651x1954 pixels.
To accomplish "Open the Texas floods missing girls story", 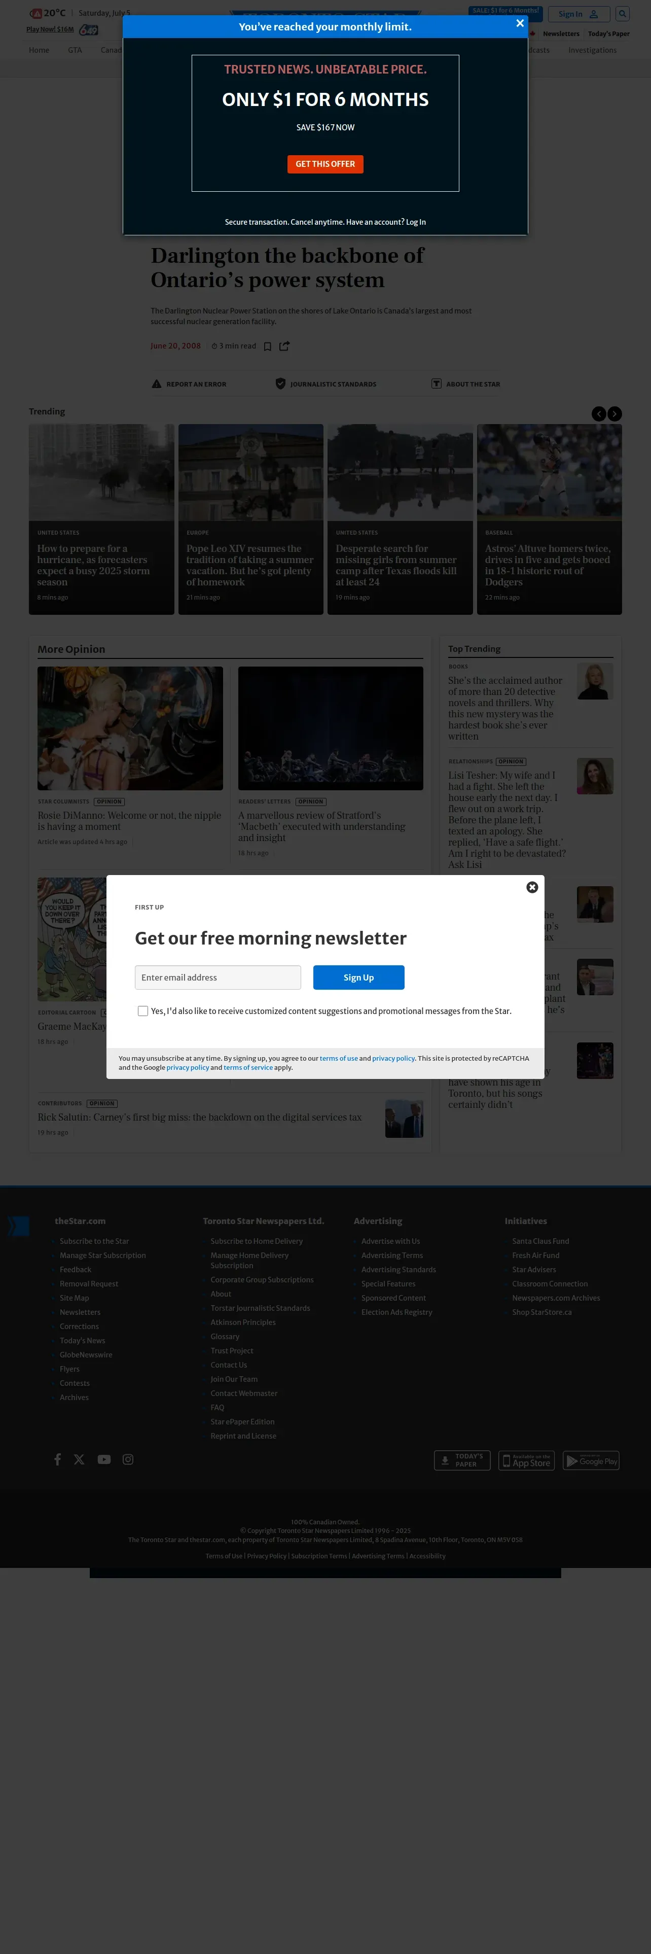I will [396, 565].
